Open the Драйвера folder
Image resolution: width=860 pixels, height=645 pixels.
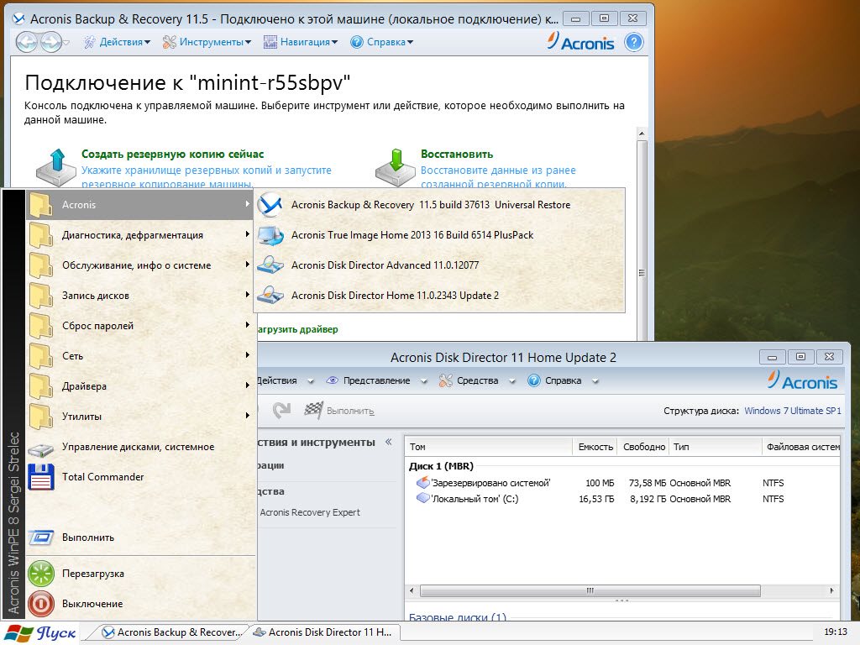pyautogui.click(x=140, y=385)
